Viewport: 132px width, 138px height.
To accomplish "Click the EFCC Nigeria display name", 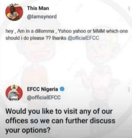I will [x=43, y=89].
